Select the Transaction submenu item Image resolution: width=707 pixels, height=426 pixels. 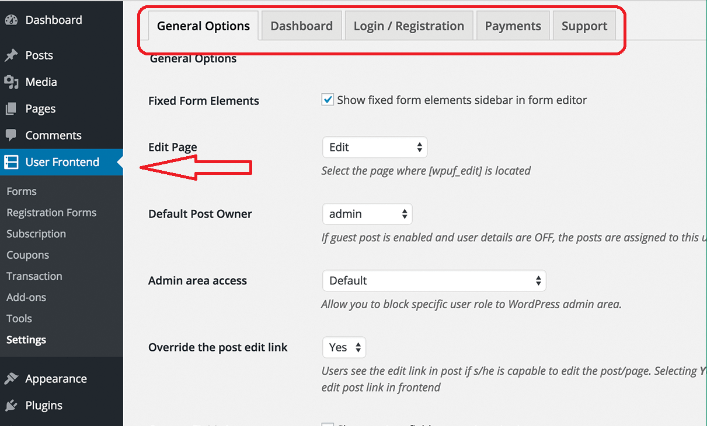pos(34,276)
